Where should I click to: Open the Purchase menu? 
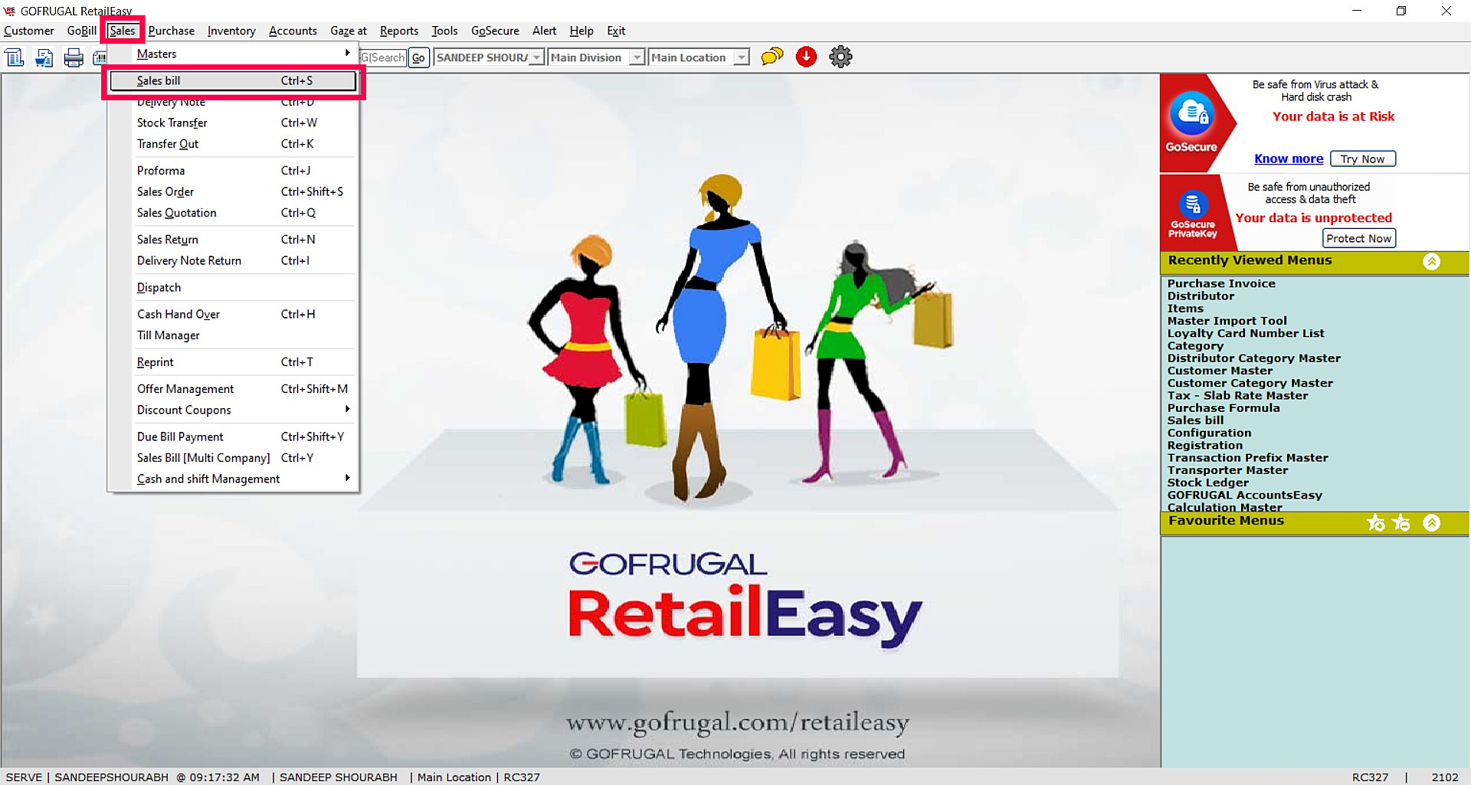[x=172, y=31]
